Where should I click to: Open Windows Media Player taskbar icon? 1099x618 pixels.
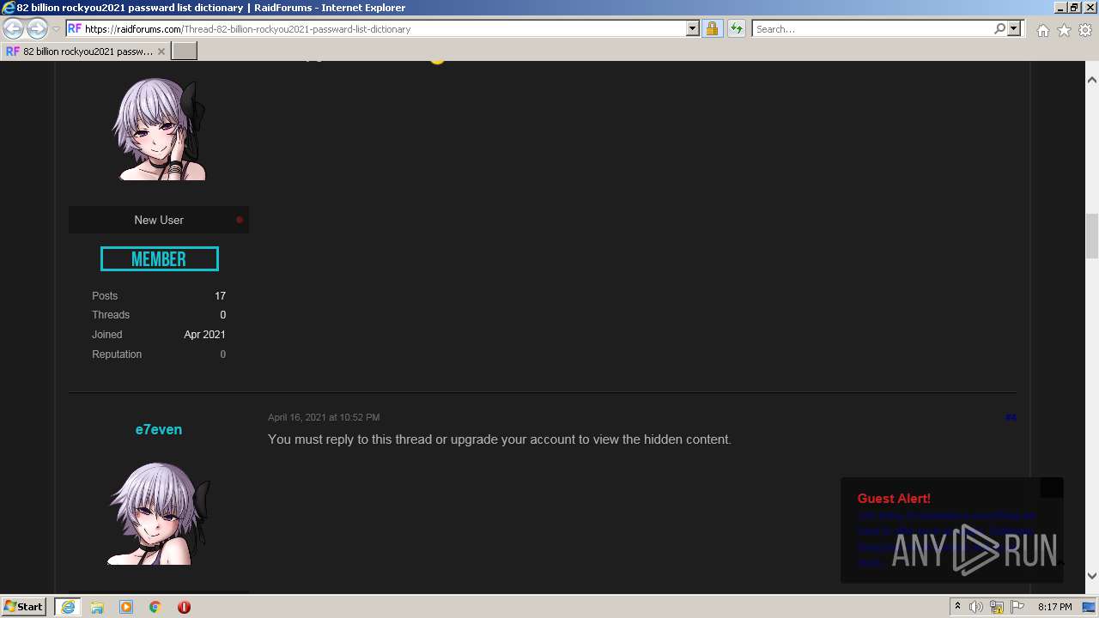pos(126,607)
